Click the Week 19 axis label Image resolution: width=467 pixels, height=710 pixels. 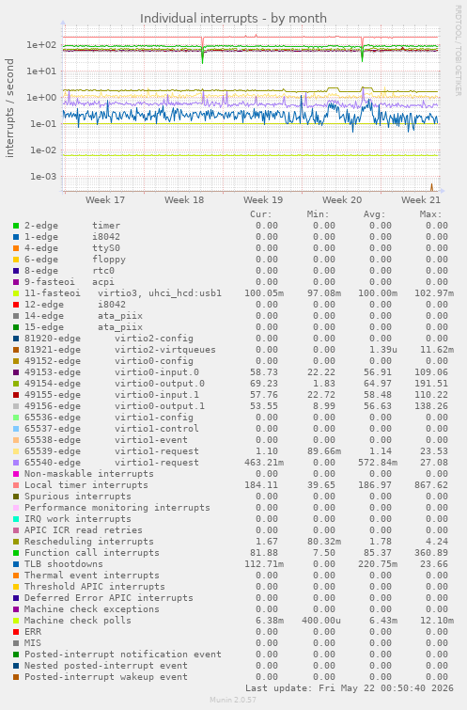[263, 199]
